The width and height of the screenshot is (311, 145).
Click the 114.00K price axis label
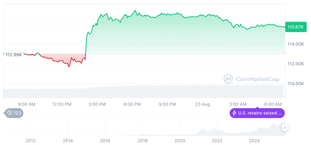click(x=295, y=44)
